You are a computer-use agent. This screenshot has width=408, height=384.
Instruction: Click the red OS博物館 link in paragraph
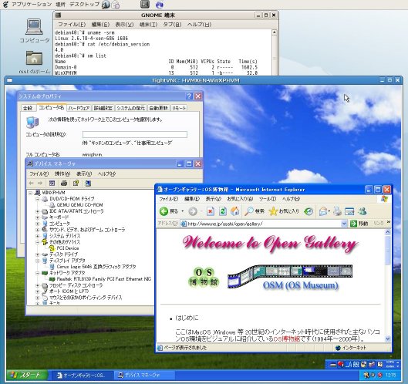(286, 339)
